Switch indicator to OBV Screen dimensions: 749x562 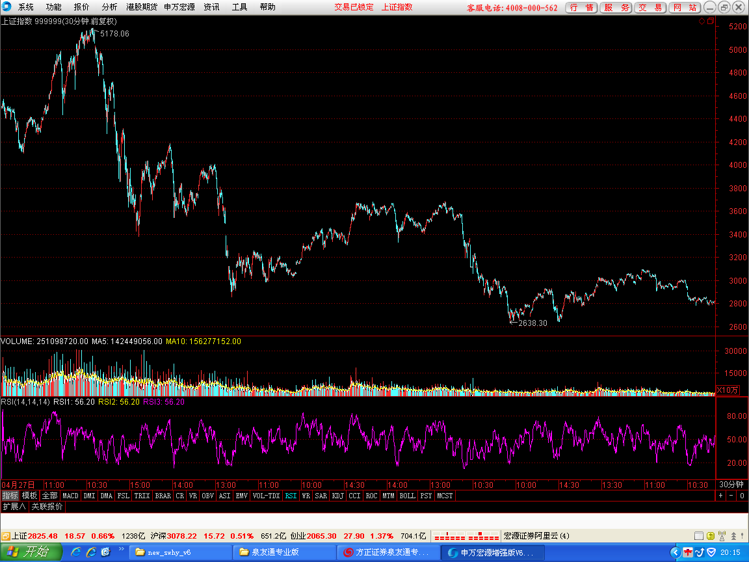[208, 496]
